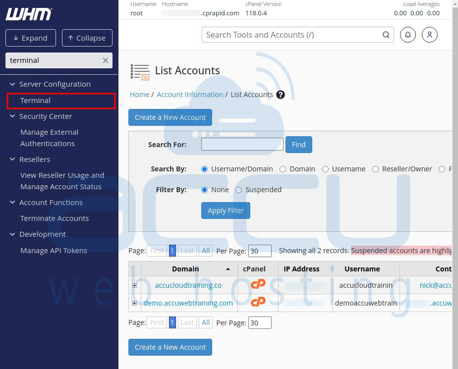This screenshot has height=369, width=458.
Task: Focus the Search Tools and Accounts field
Action: (297, 35)
